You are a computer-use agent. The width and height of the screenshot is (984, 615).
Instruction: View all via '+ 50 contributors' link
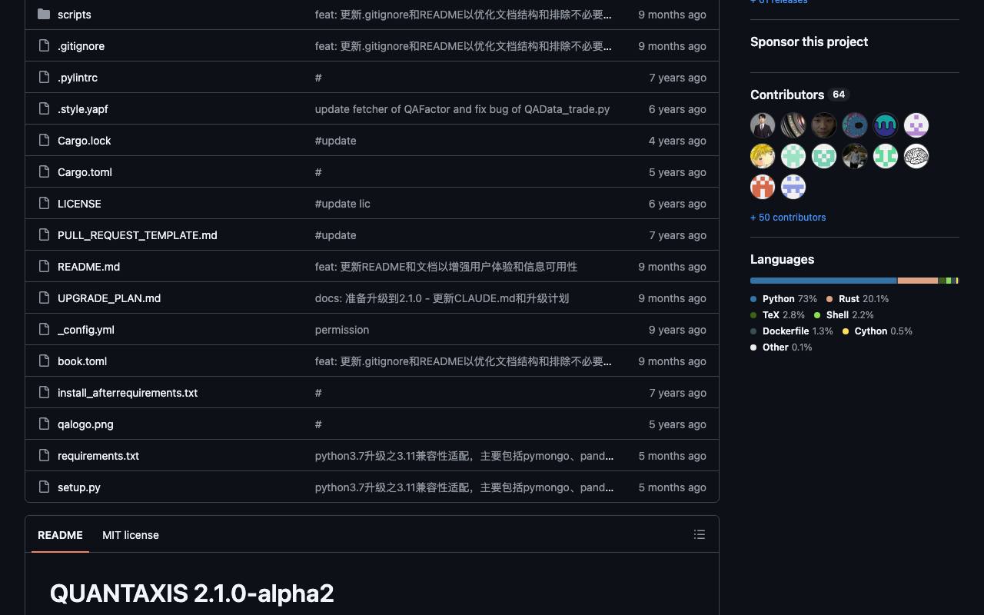point(788,218)
